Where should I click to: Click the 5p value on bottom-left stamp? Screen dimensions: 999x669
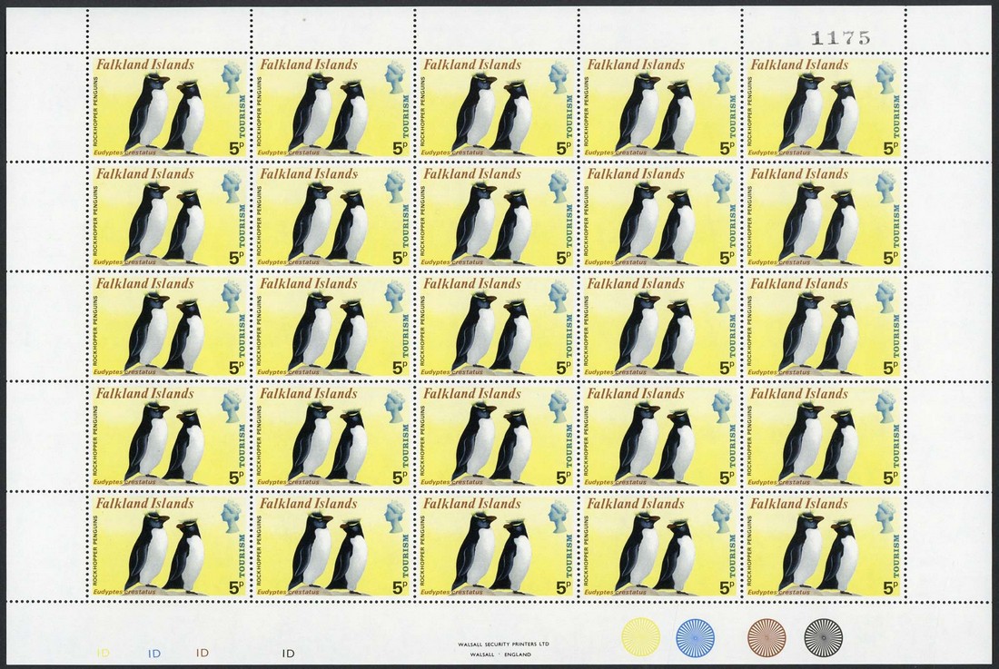[236, 588]
